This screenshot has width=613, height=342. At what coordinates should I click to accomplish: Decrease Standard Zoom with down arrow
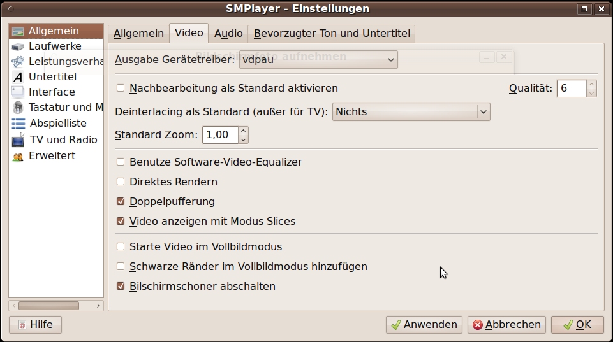click(243, 139)
